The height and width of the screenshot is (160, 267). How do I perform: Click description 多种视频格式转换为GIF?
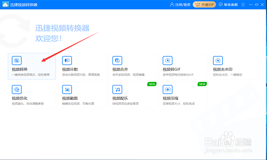click(x=178, y=75)
